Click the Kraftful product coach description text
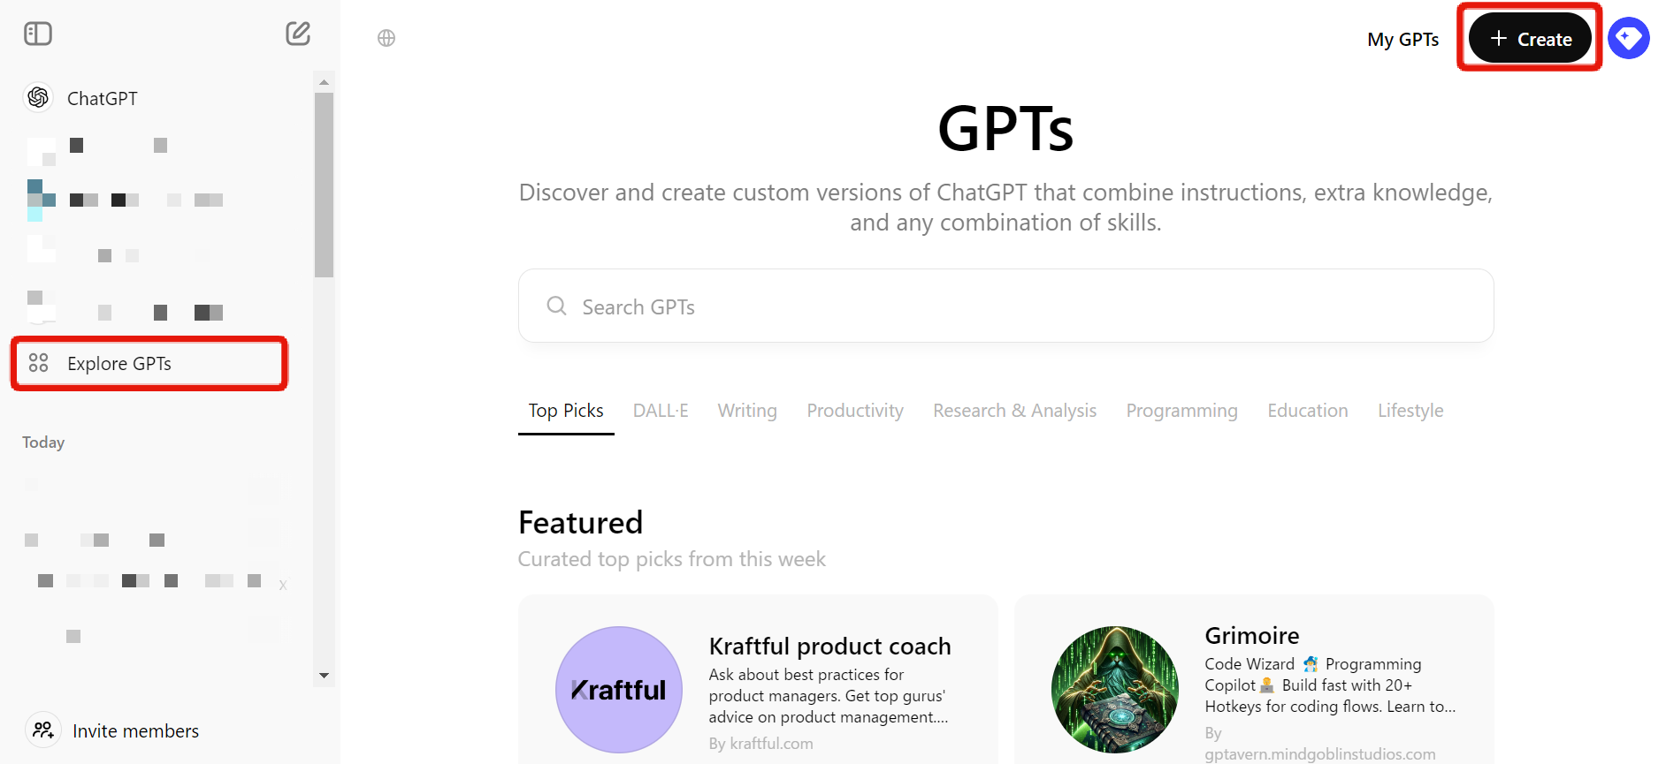Image resolution: width=1666 pixels, height=764 pixels. click(829, 696)
